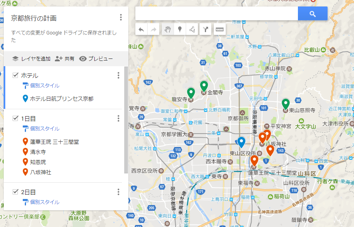
Task: Click the 御室仁和寺 station label on map
Action: pyautogui.click(x=172, y=111)
